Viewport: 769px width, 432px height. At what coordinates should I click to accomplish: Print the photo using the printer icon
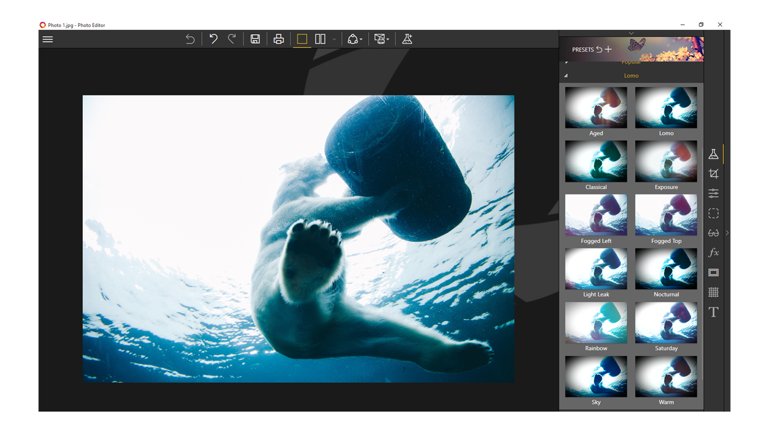tap(279, 39)
